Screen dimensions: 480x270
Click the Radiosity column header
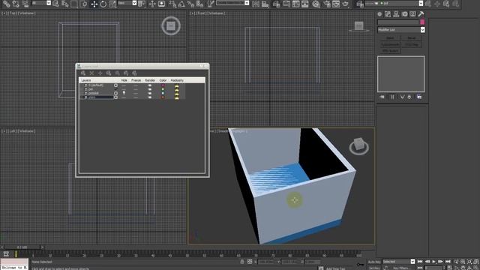(177, 80)
